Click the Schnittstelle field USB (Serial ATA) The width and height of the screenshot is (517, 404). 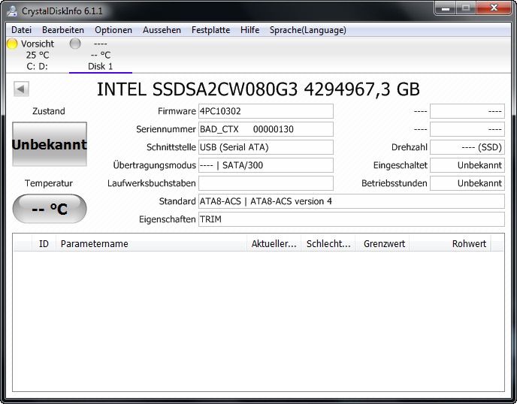click(266, 147)
